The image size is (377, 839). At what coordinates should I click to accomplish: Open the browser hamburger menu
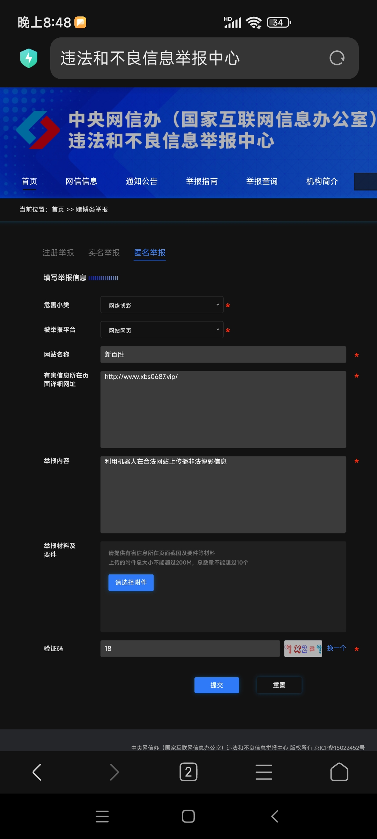coord(264,772)
